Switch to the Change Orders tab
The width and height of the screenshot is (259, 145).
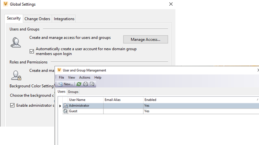[37, 19]
